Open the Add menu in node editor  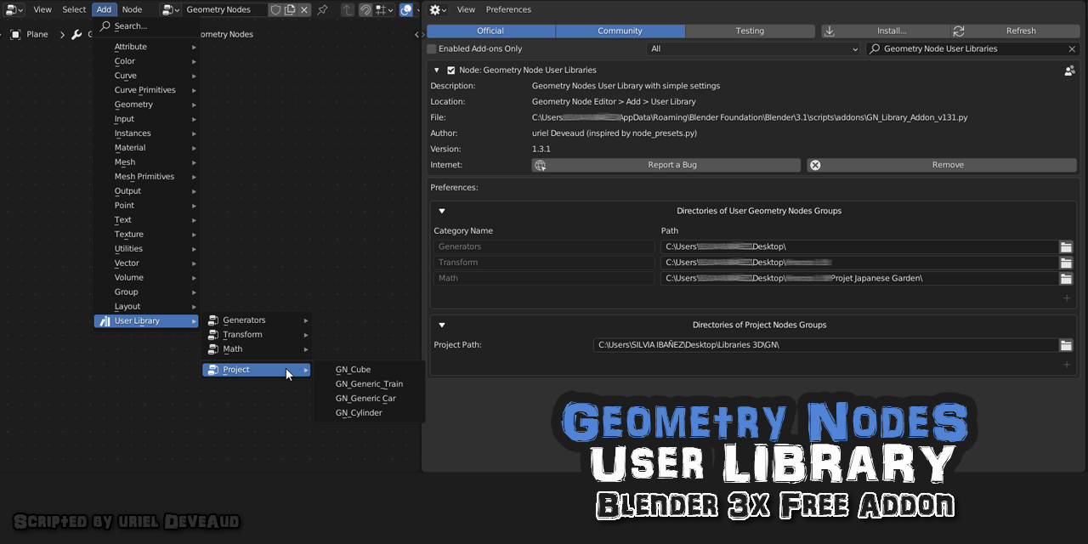pos(104,9)
